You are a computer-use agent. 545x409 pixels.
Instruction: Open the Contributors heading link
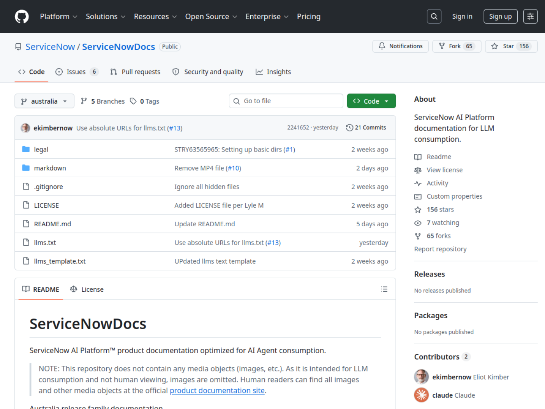point(442,357)
